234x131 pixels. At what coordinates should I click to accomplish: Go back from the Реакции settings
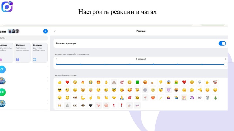(x=55, y=31)
